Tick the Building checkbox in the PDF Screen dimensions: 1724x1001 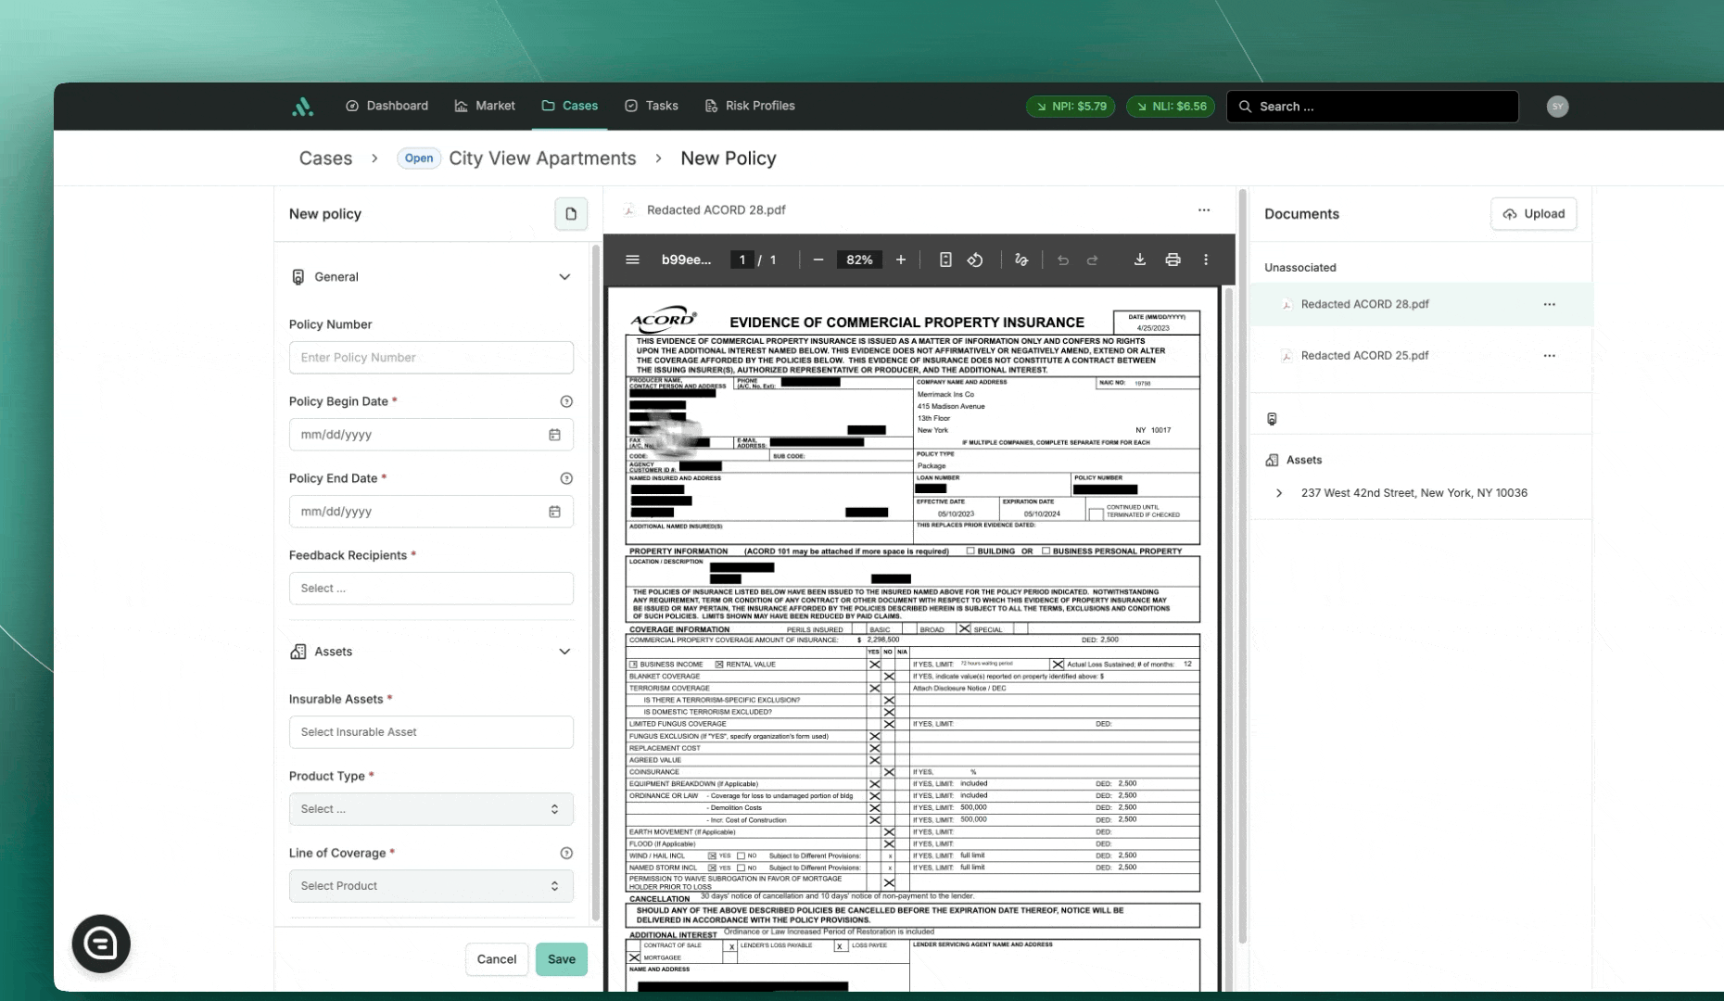(970, 551)
